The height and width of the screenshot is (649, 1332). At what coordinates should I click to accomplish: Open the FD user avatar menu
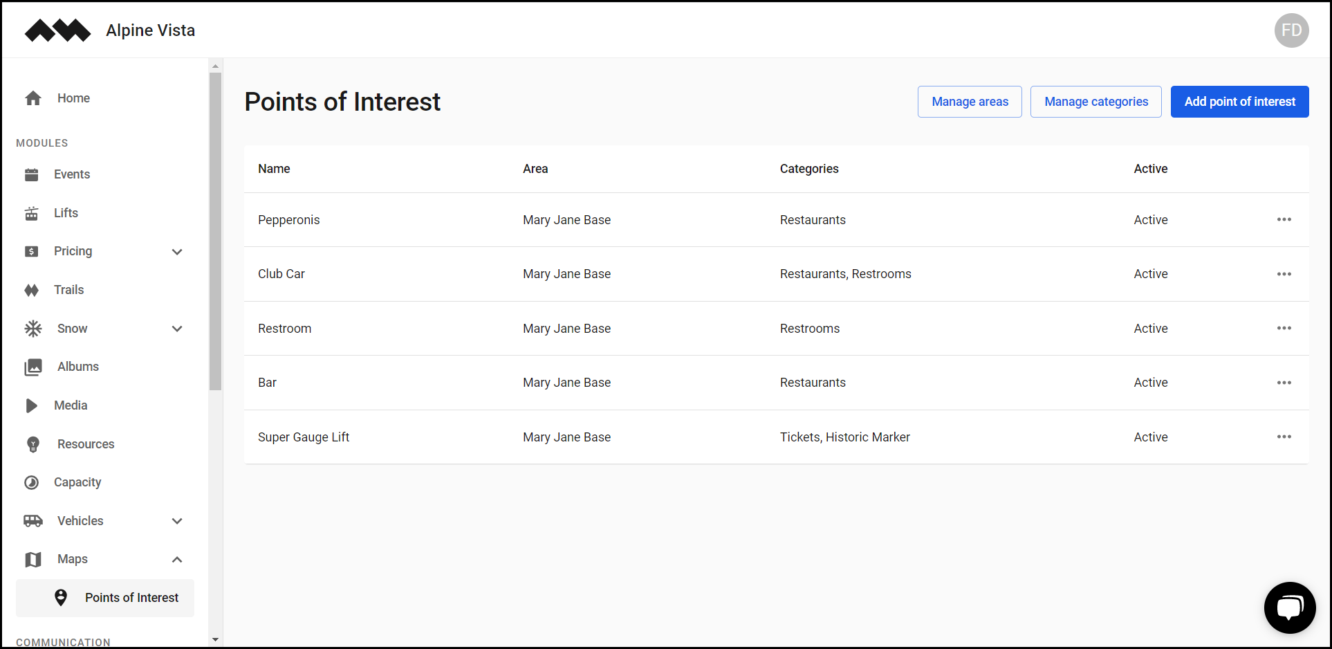[1291, 30]
